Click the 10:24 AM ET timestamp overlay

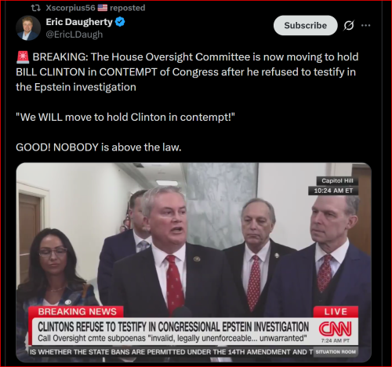[333, 191]
